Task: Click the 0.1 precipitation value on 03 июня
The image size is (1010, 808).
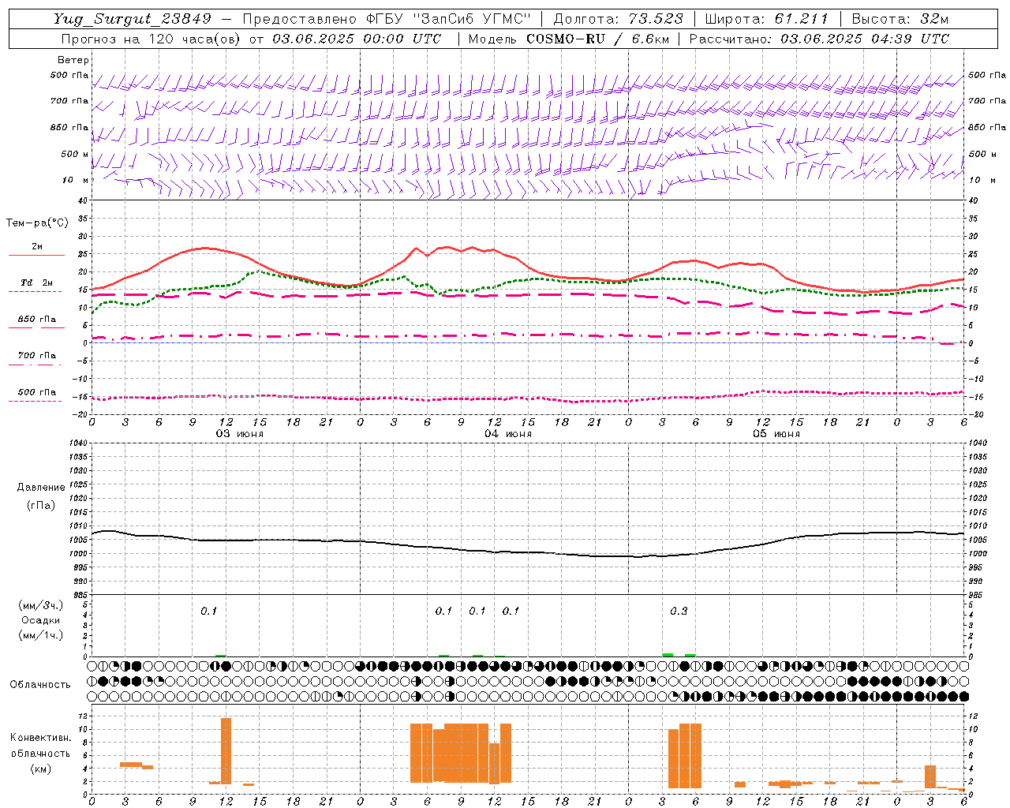Action: [208, 612]
